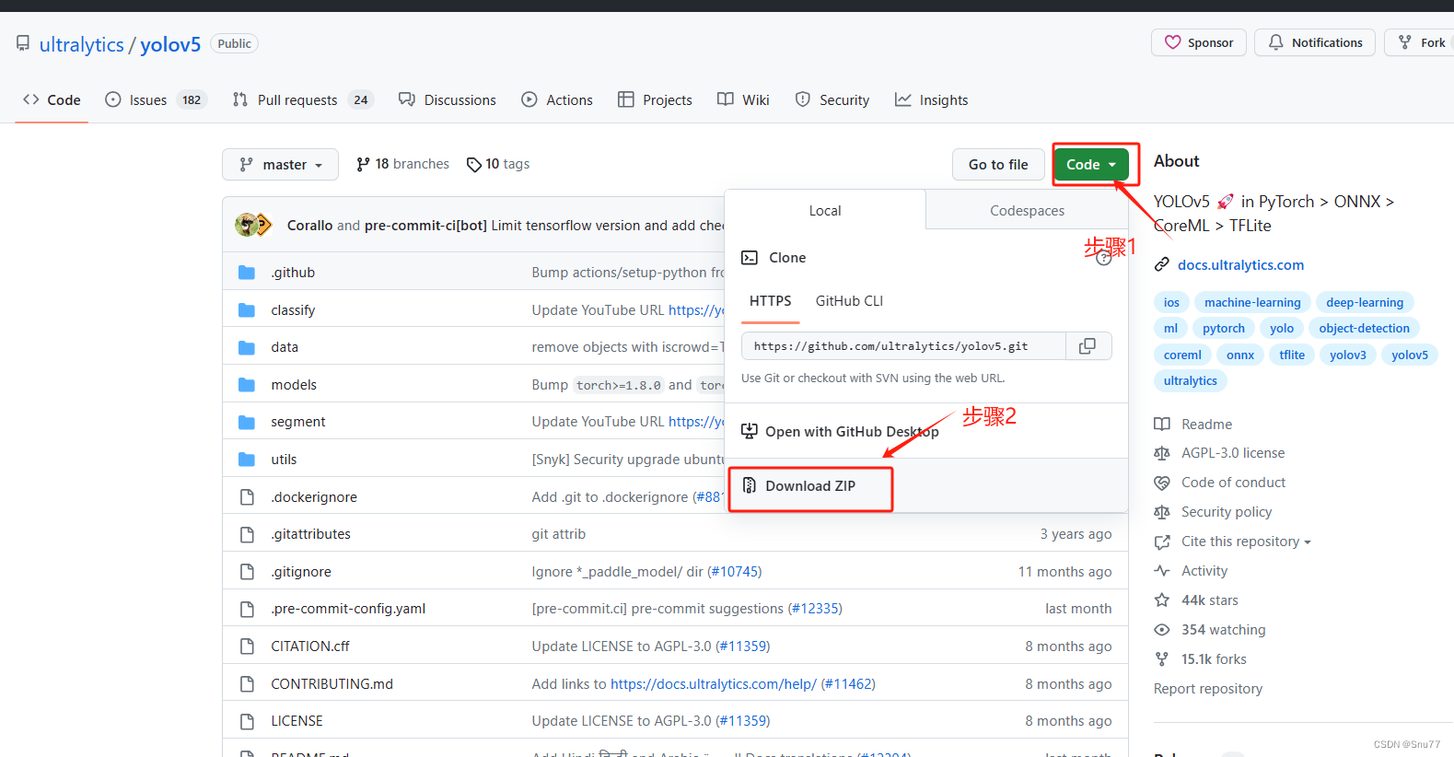Click the object-detection topic tag
Screen dimensions: 1454x757
[x=1364, y=328]
